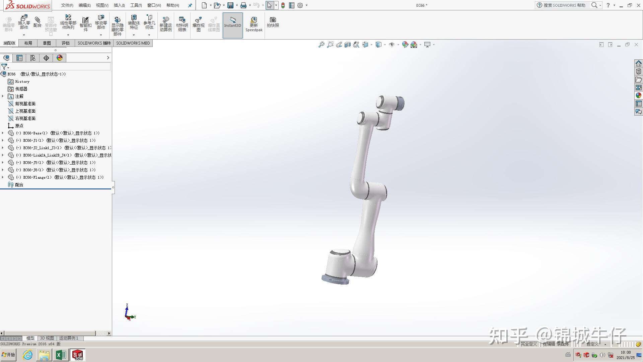Open the ConfigurationManager tab icon
Screen dimensions: 643x362
click(32, 58)
